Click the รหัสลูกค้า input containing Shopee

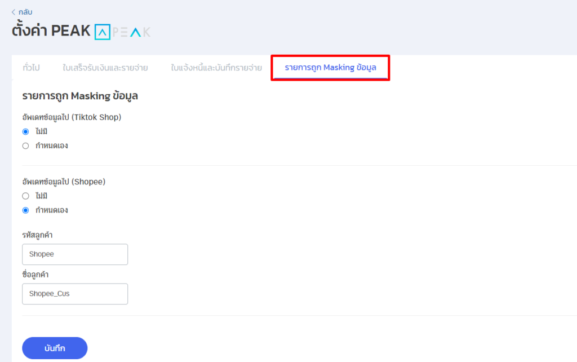pos(75,254)
